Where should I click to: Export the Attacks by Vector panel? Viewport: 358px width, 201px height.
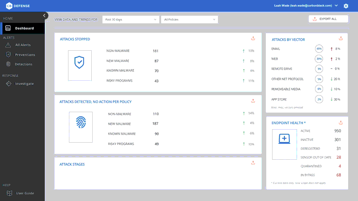[341, 39]
